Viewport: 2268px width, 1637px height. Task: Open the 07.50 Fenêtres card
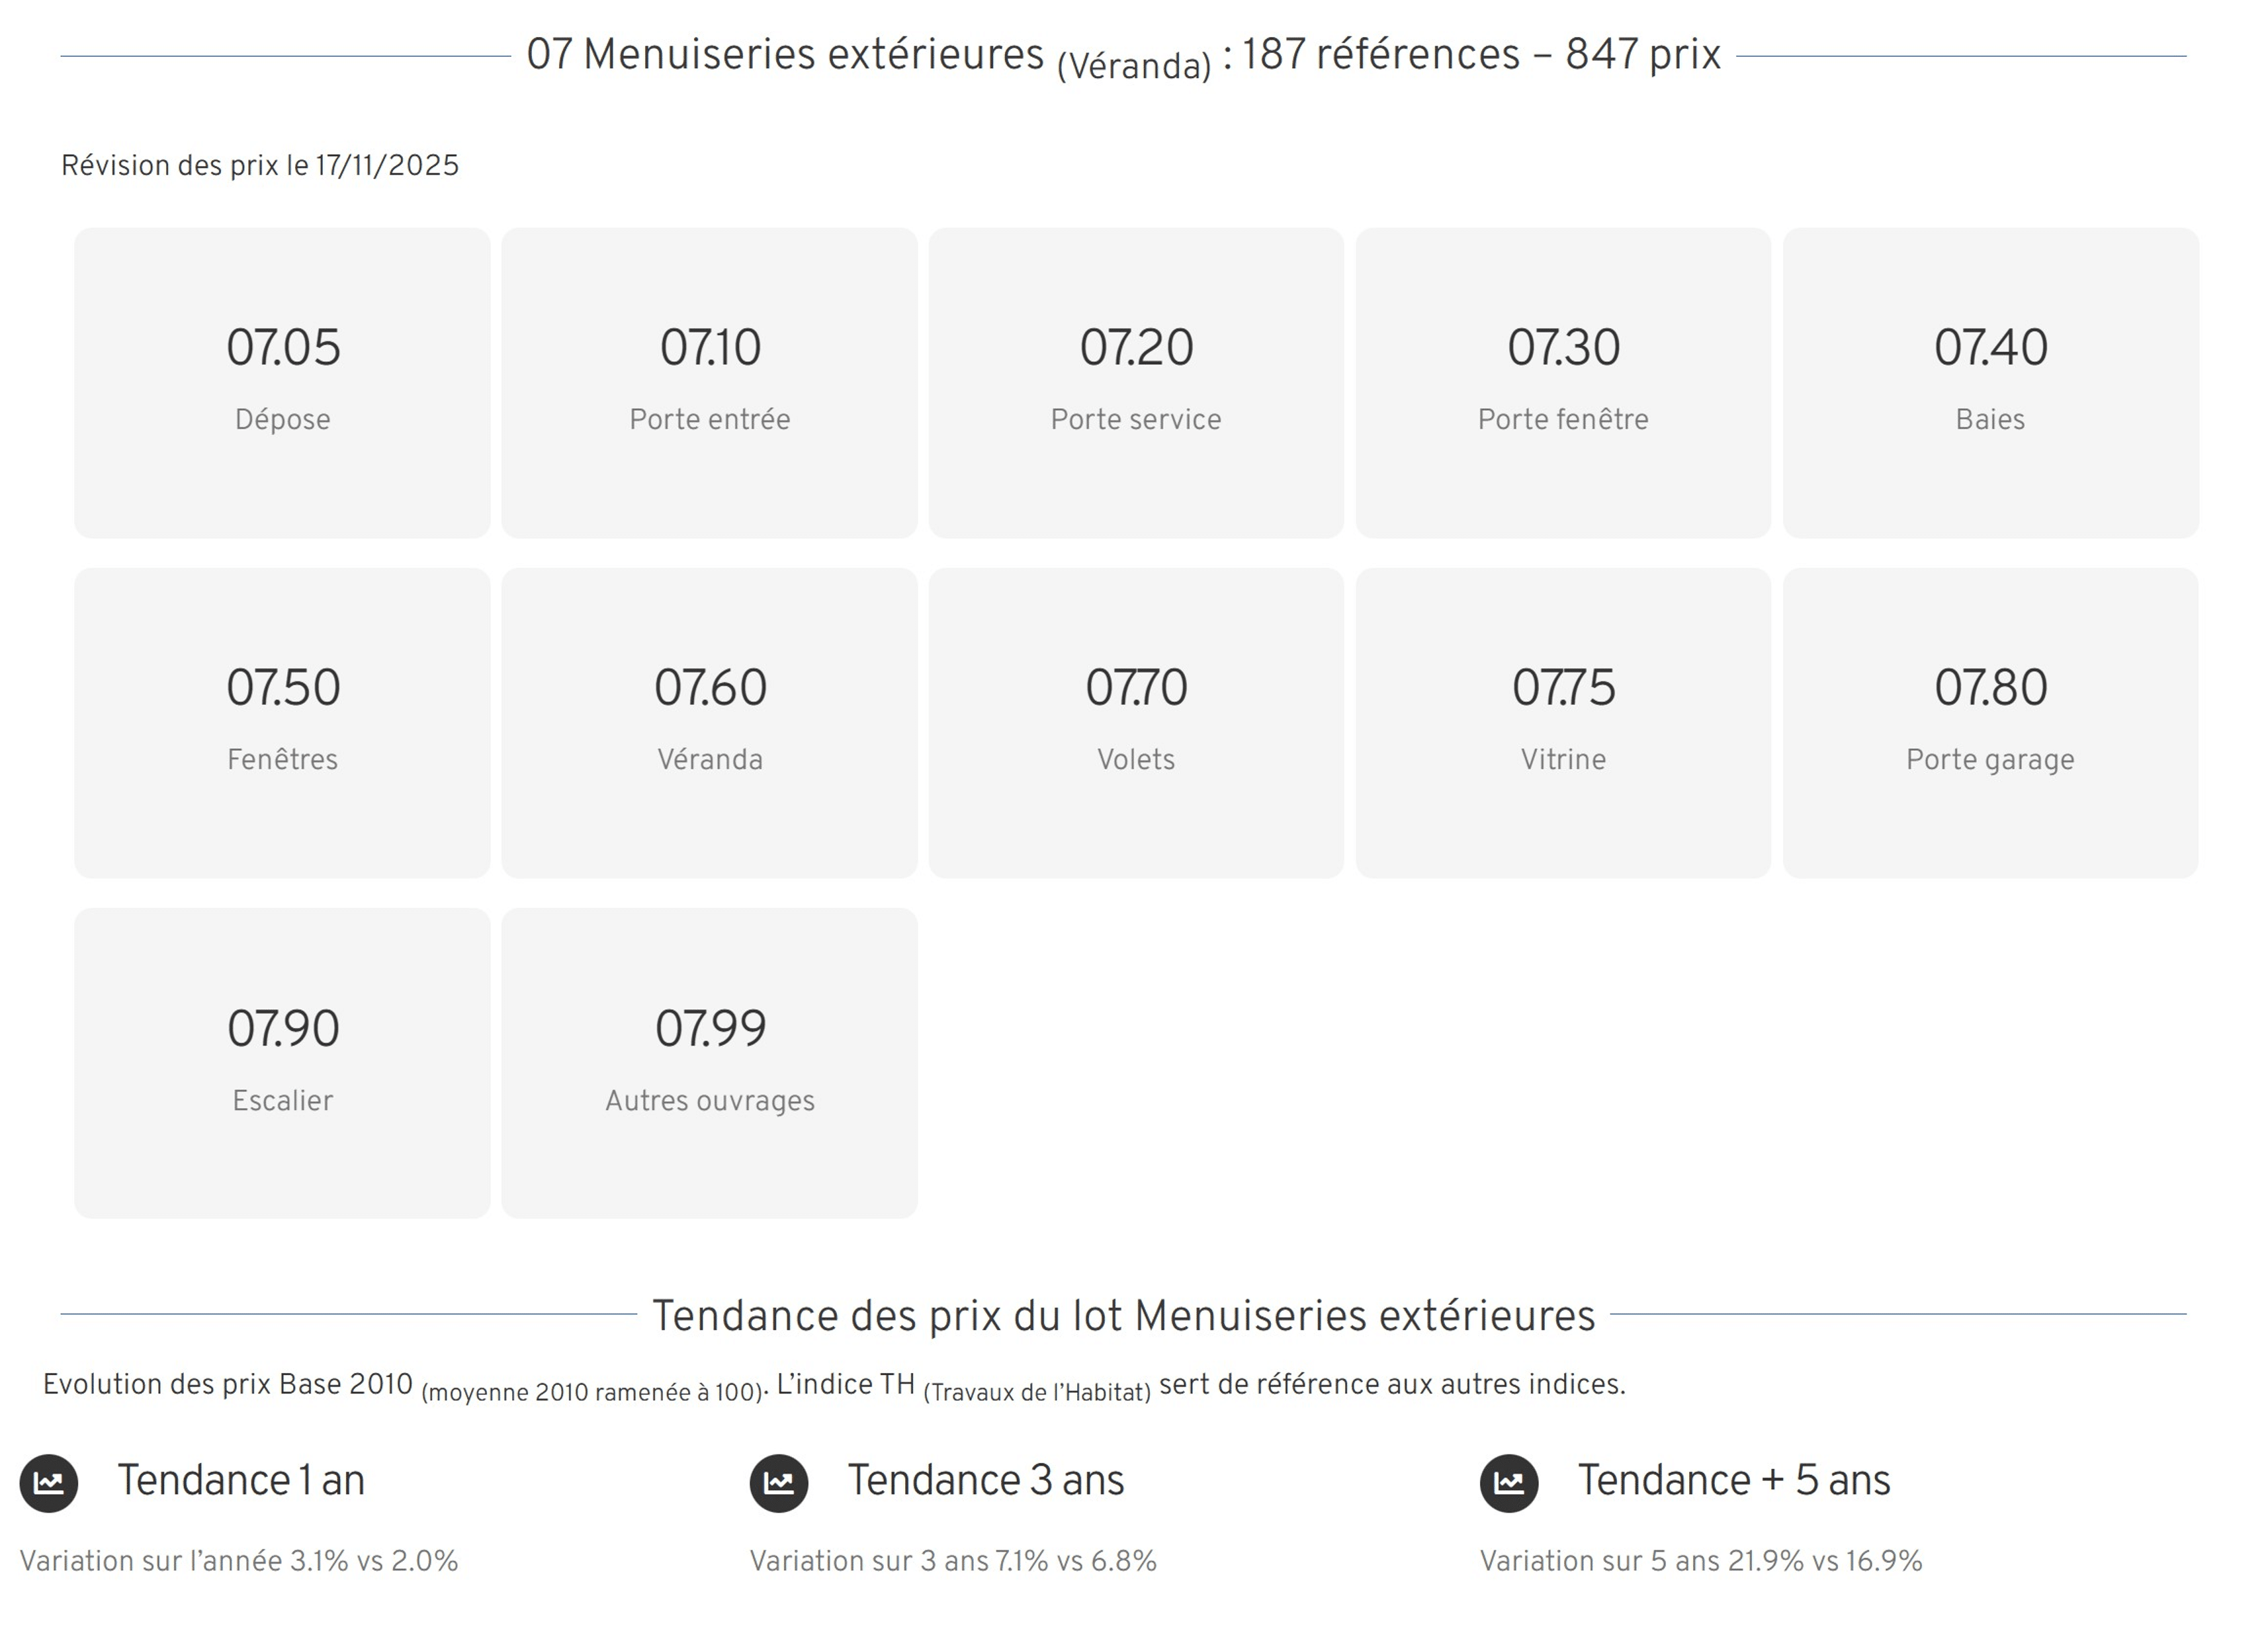282,723
